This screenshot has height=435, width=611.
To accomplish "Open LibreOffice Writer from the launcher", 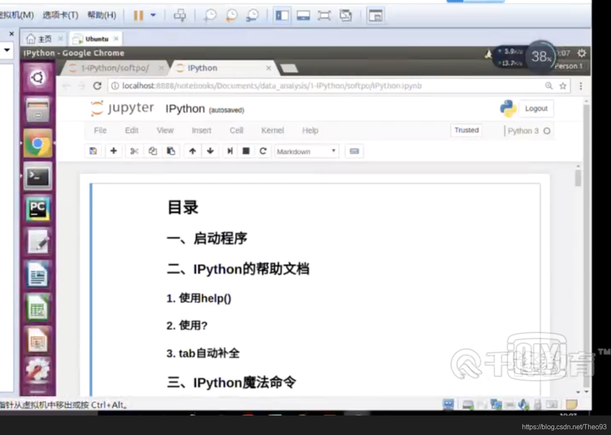I will click(x=38, y=275).
